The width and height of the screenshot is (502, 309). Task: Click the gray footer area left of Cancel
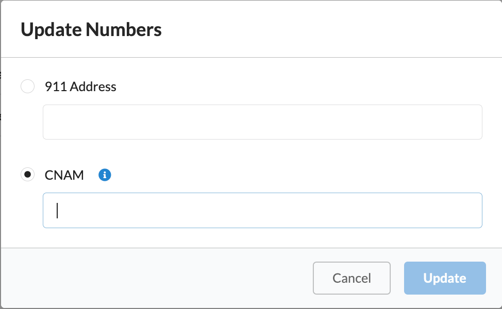[157, 278]
